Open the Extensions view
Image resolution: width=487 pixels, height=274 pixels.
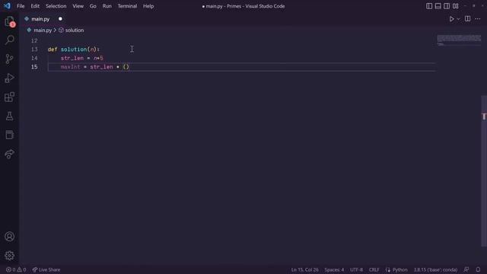tap(10, 97)
